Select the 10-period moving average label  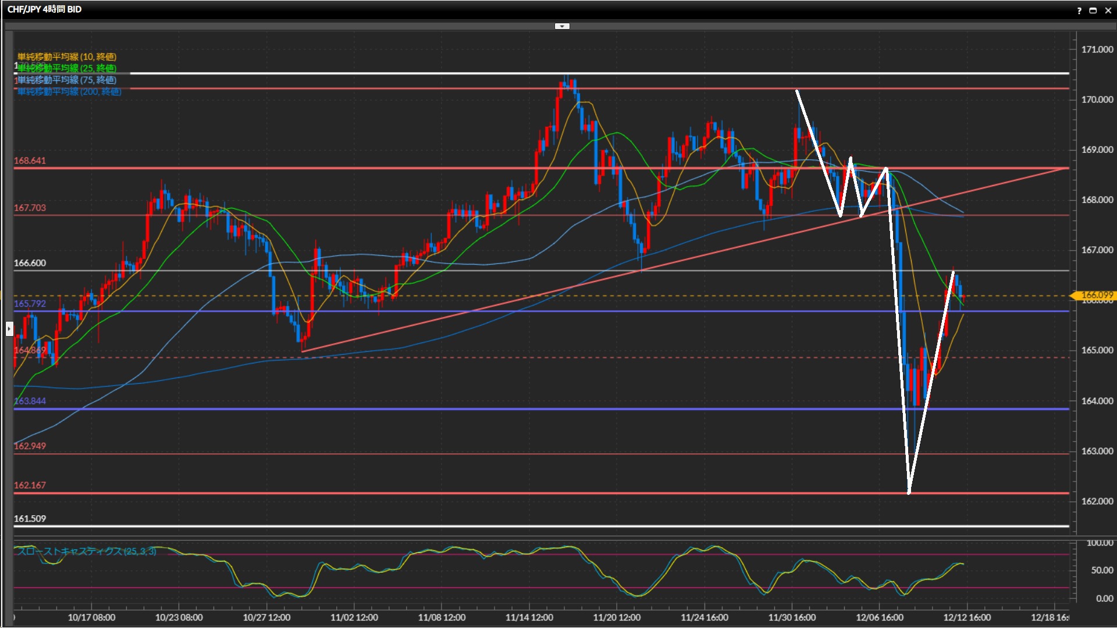pyautogui.click(x=67, y=56)
